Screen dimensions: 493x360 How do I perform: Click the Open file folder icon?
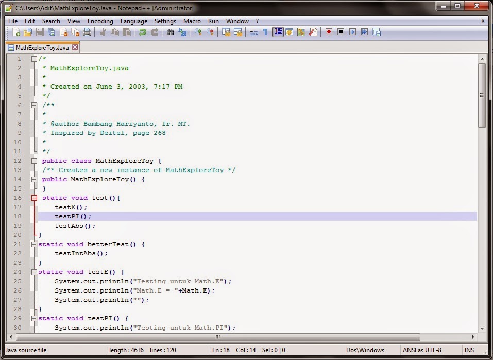[28, 32]
